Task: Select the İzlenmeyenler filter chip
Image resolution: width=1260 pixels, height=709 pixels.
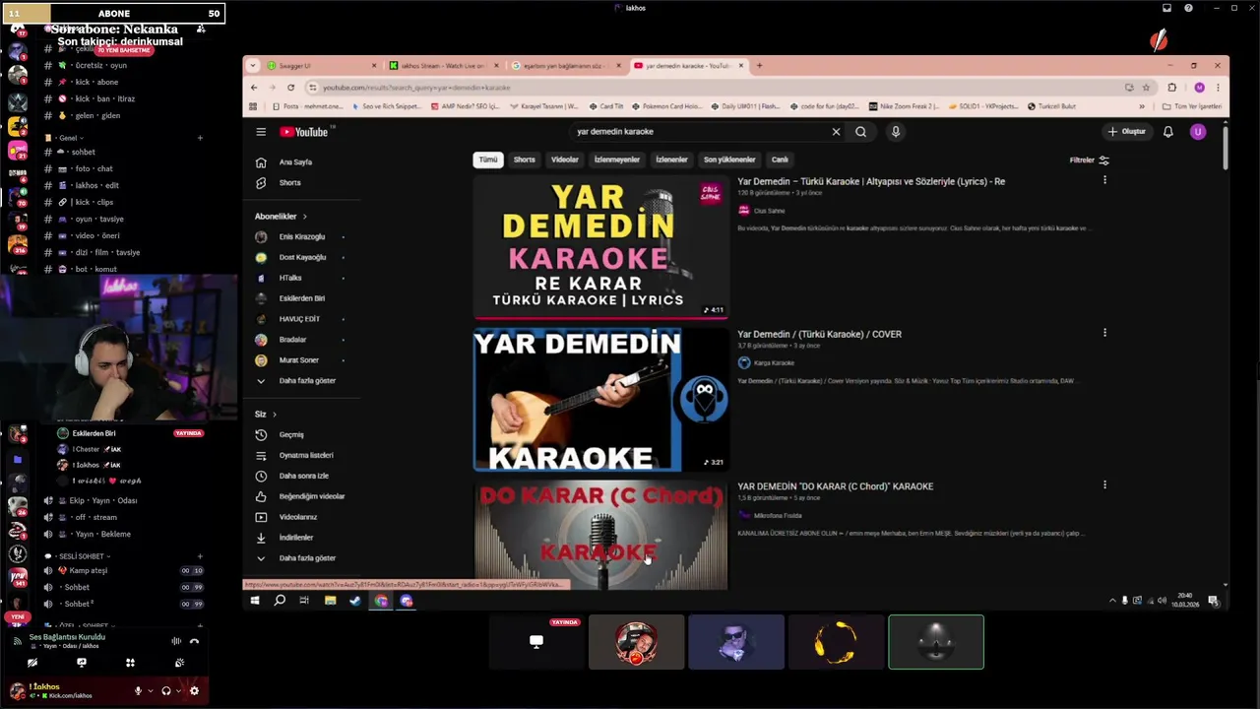Action: pos(617,160)
